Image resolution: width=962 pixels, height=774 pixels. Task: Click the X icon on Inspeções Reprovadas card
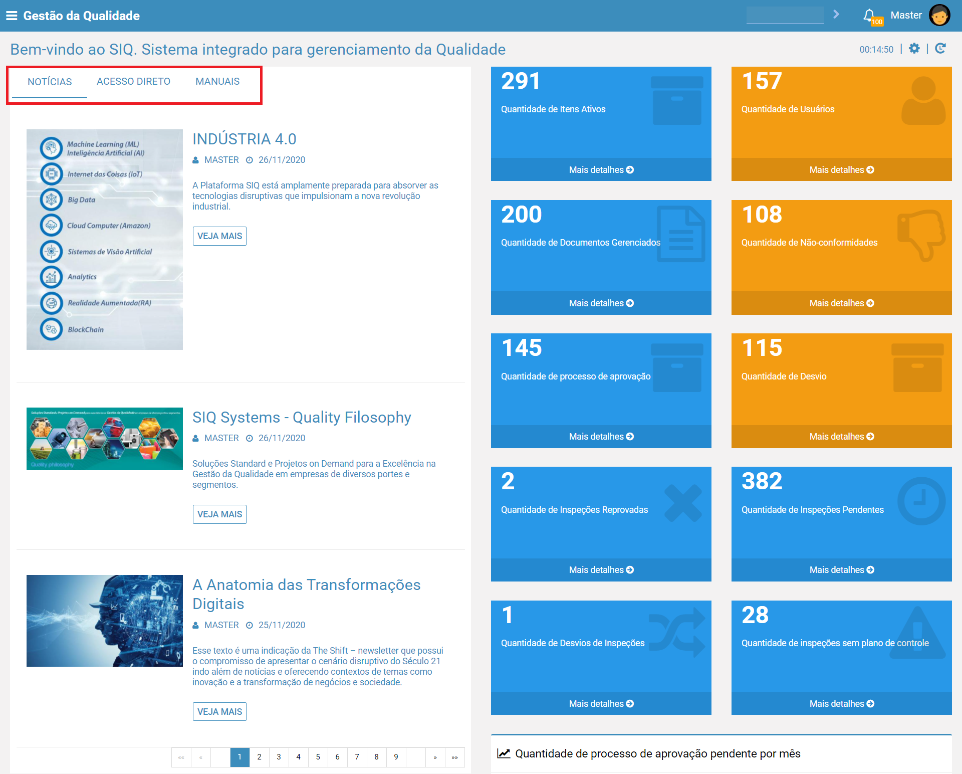coord(683,503)
